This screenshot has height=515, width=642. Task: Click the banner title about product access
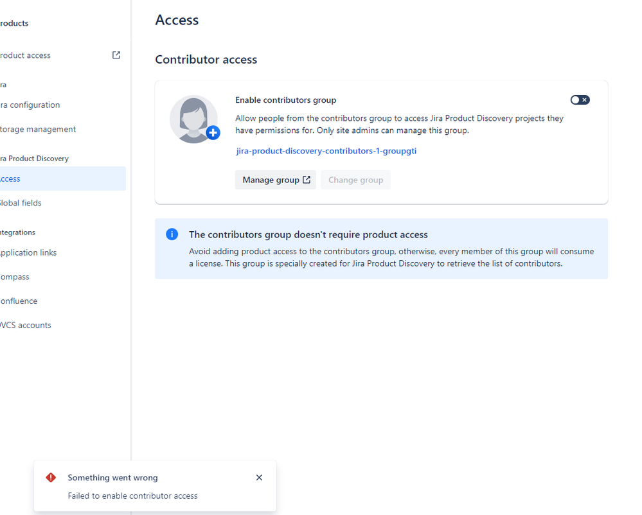pyautogui.click(x=308, y=235)
